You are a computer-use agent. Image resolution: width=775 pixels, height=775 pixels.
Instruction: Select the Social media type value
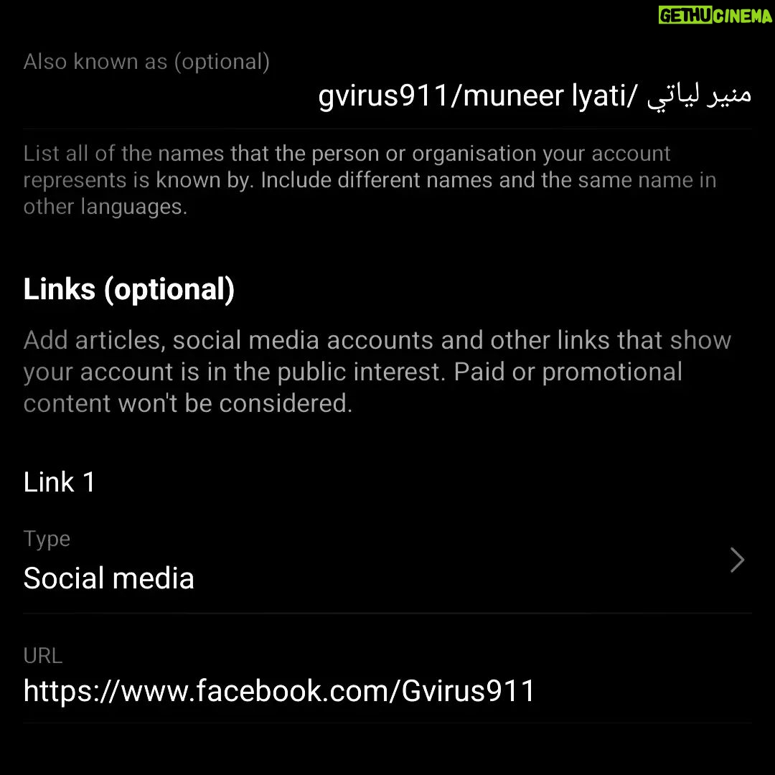(x=109, y=578)
